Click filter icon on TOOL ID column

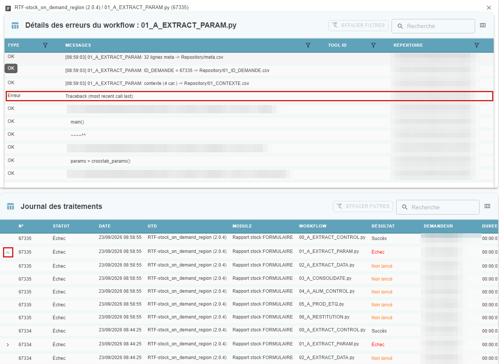pyautogui.click(x=373, y=45)
